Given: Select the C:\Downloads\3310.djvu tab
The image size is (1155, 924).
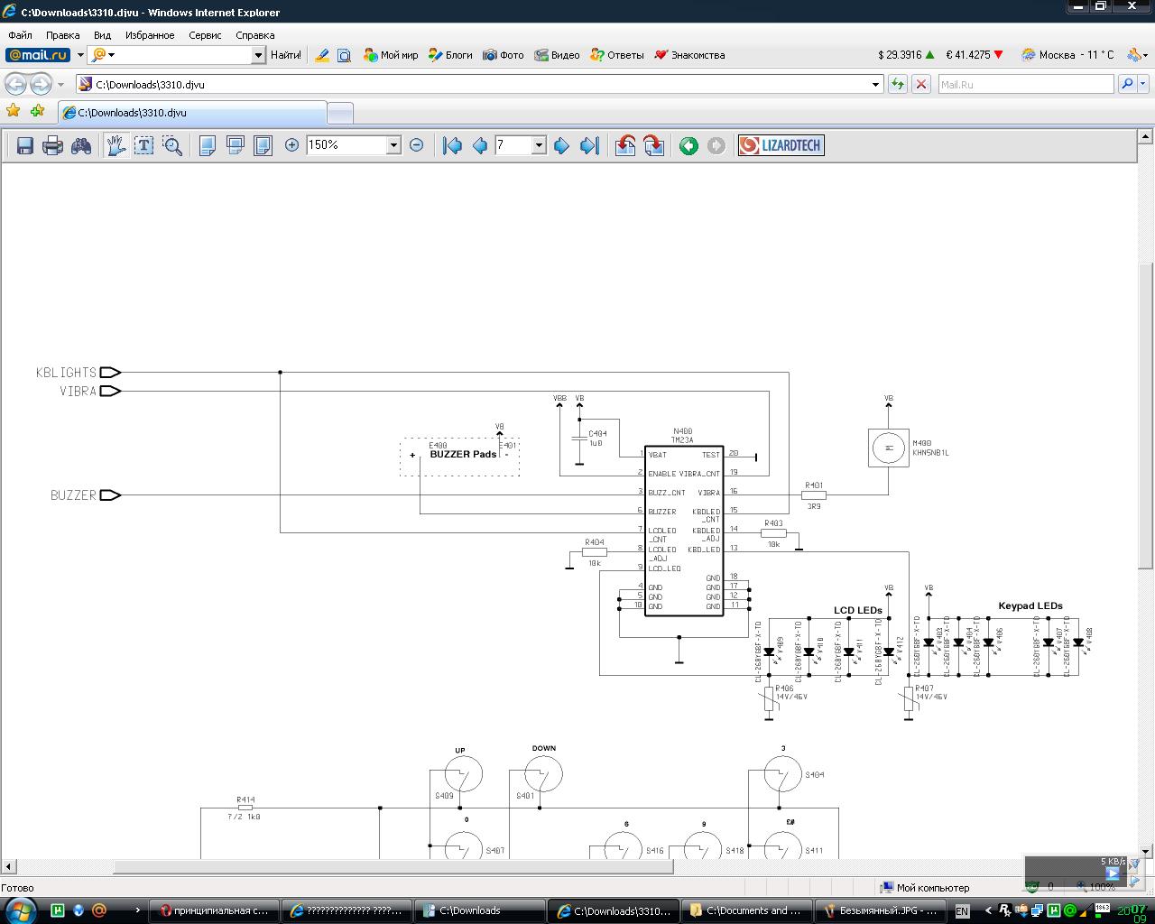Looking at the screenshot, I should (x=191, y=113).
